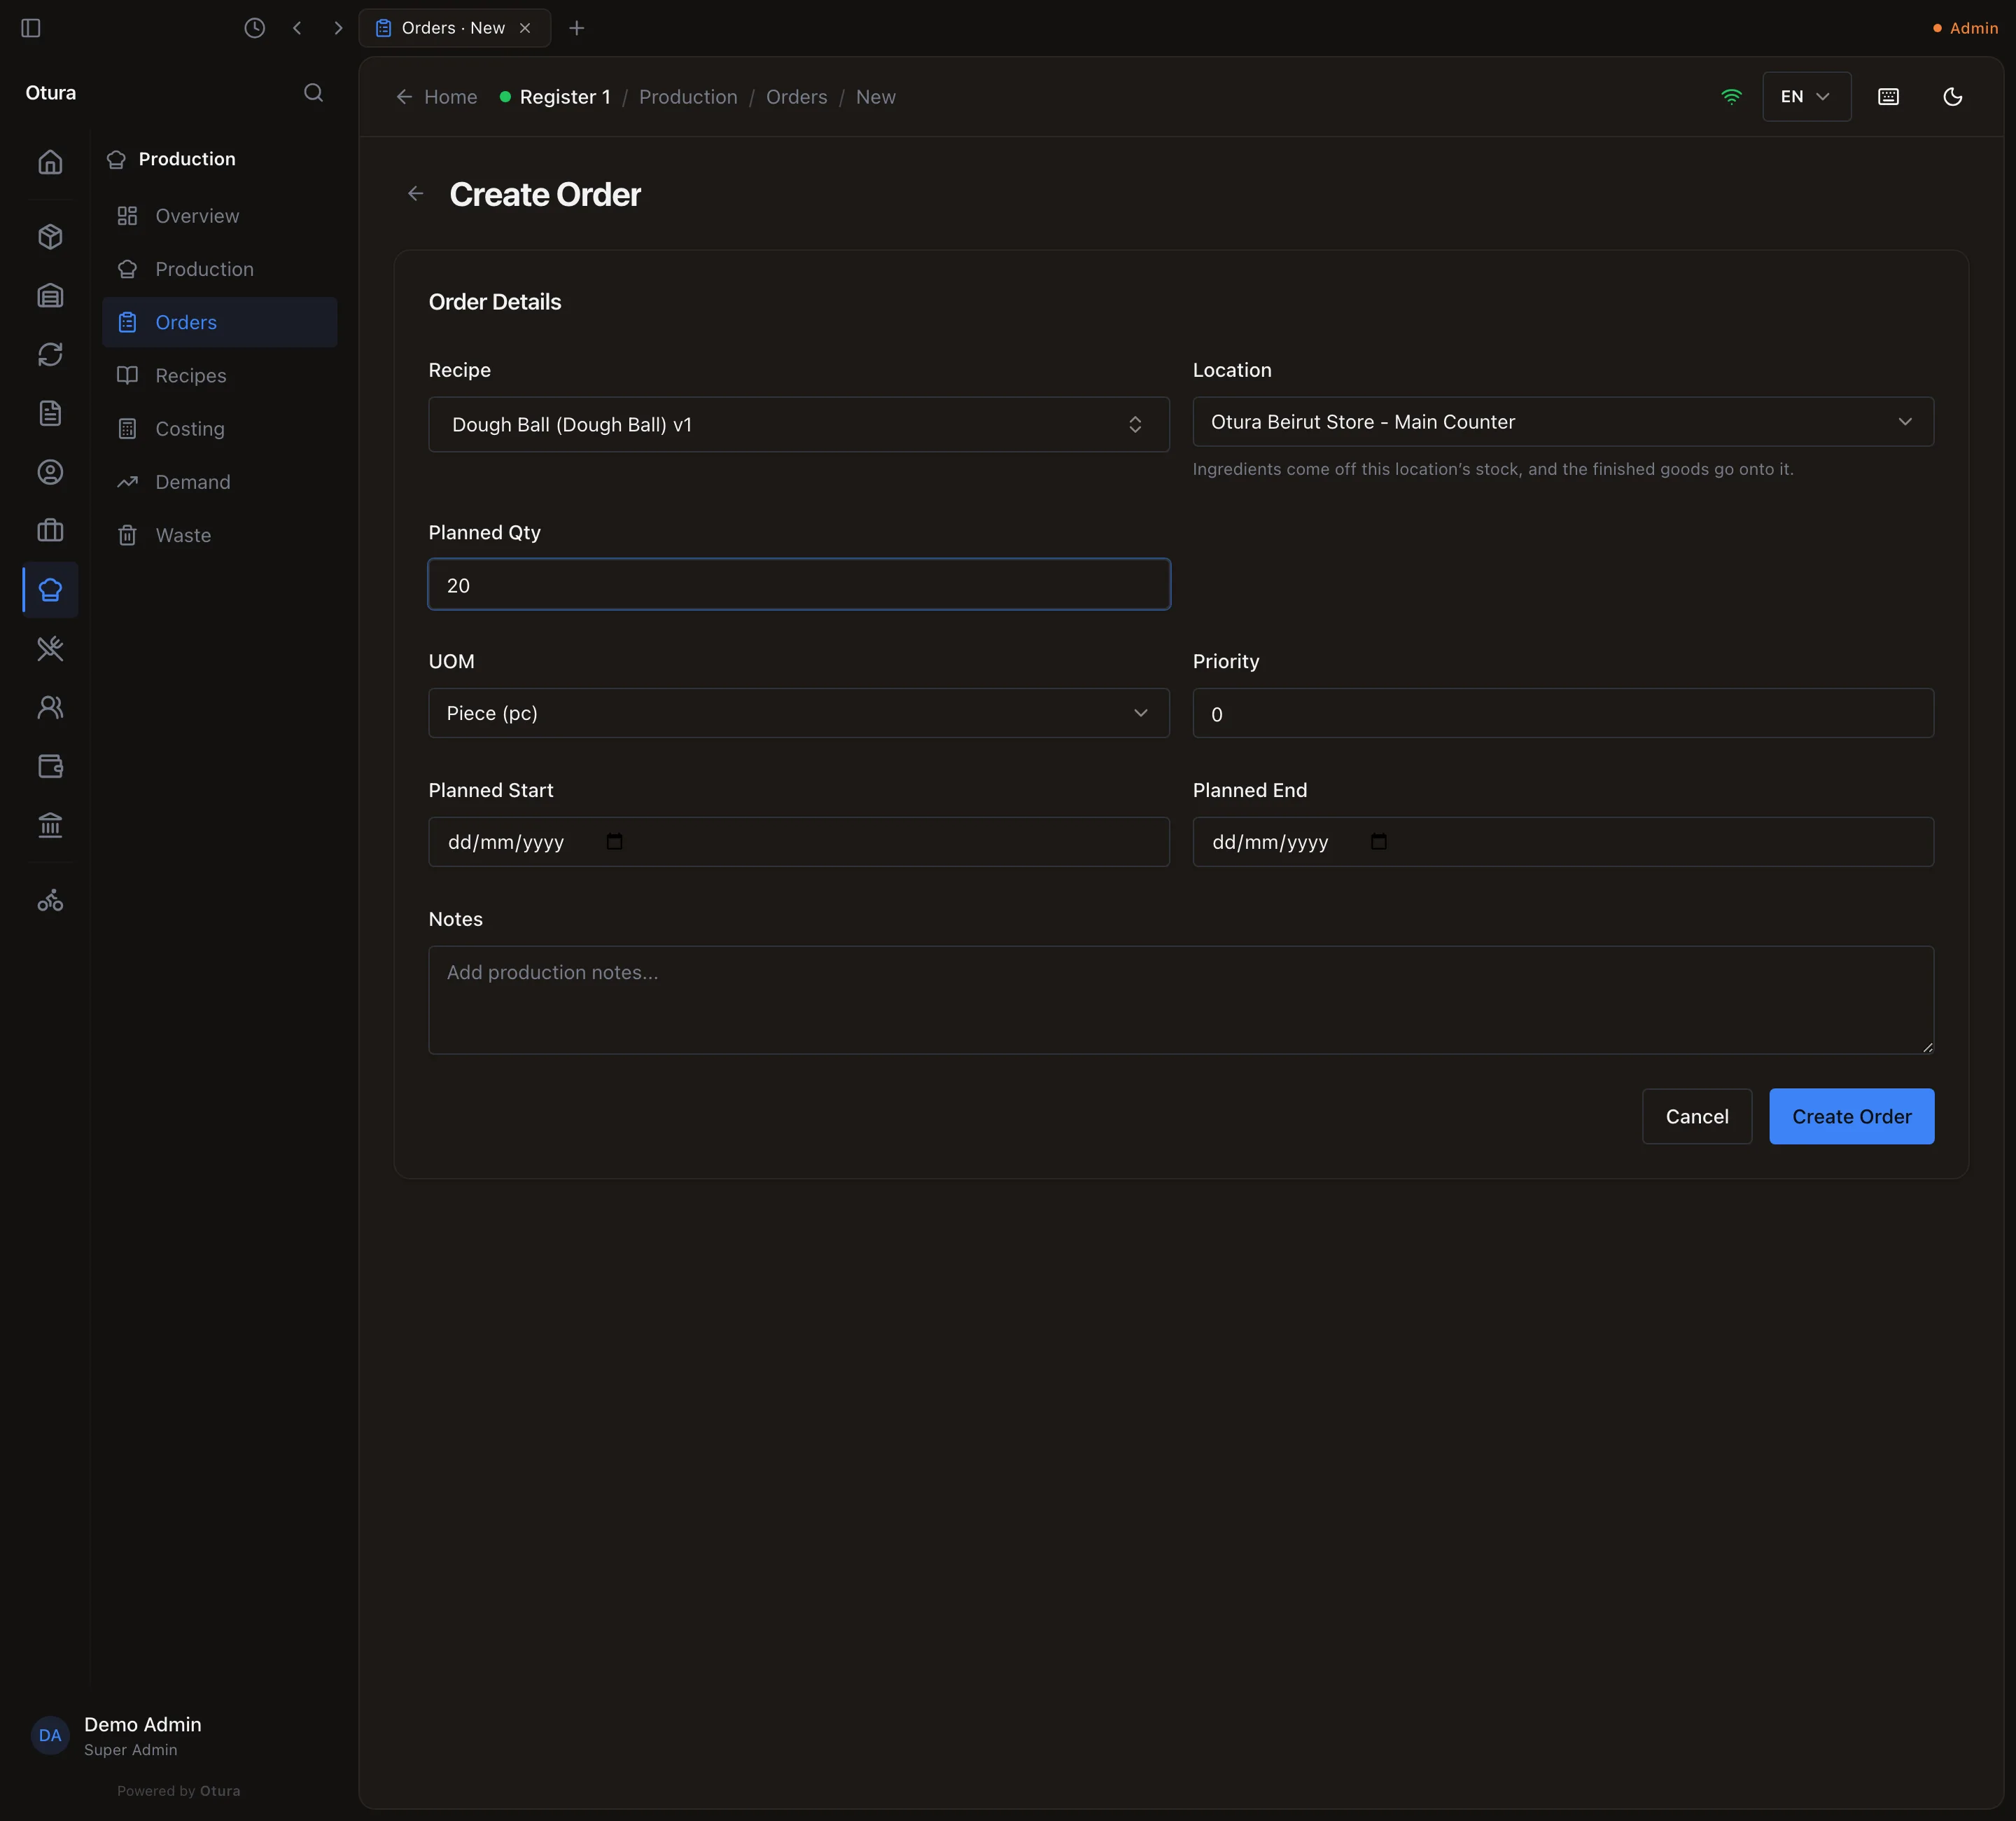Viewport: 2016px width, 1821px height.
Task: Open the people/users icon in rail
Action: point(50,708)
